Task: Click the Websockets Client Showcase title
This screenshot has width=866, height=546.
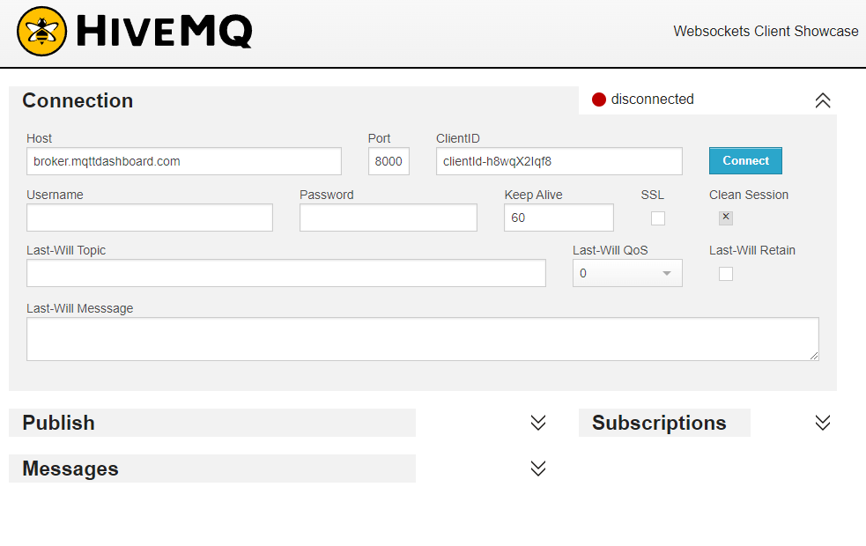Action: click(x=766, y=31)
